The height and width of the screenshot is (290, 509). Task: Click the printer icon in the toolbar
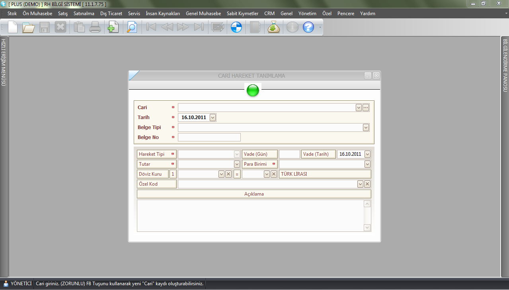coord(95,27)
